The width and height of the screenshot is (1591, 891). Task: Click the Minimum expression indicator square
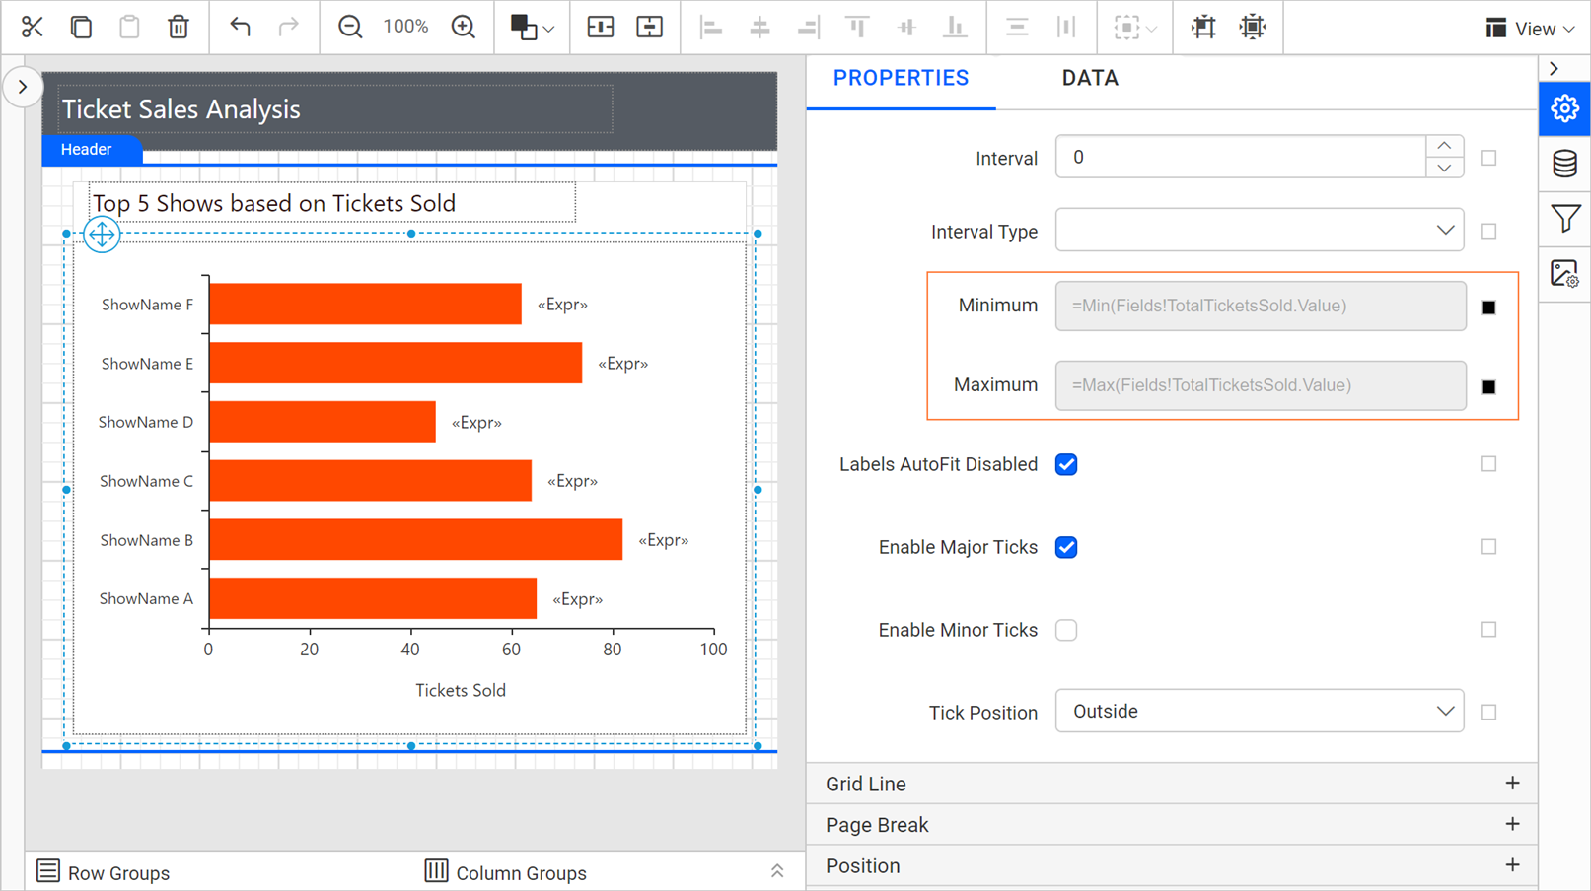coord(1488,308)
